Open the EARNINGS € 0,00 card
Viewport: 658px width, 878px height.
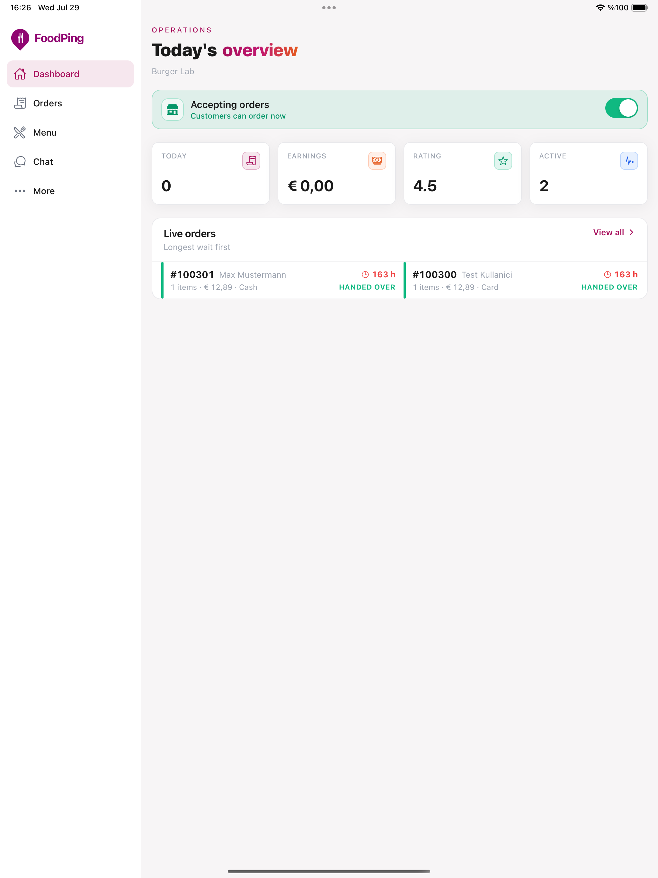click(336, 174)
